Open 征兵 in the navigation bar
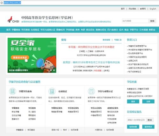 [x=121, y=30]
